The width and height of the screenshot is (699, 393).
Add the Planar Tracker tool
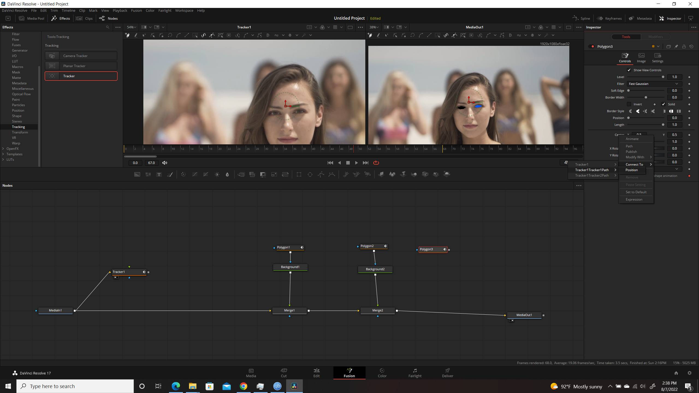tap(81, 66)
